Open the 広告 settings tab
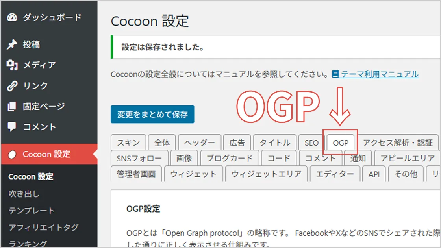Viewport: 441px width, 248px height. point(237,143)
